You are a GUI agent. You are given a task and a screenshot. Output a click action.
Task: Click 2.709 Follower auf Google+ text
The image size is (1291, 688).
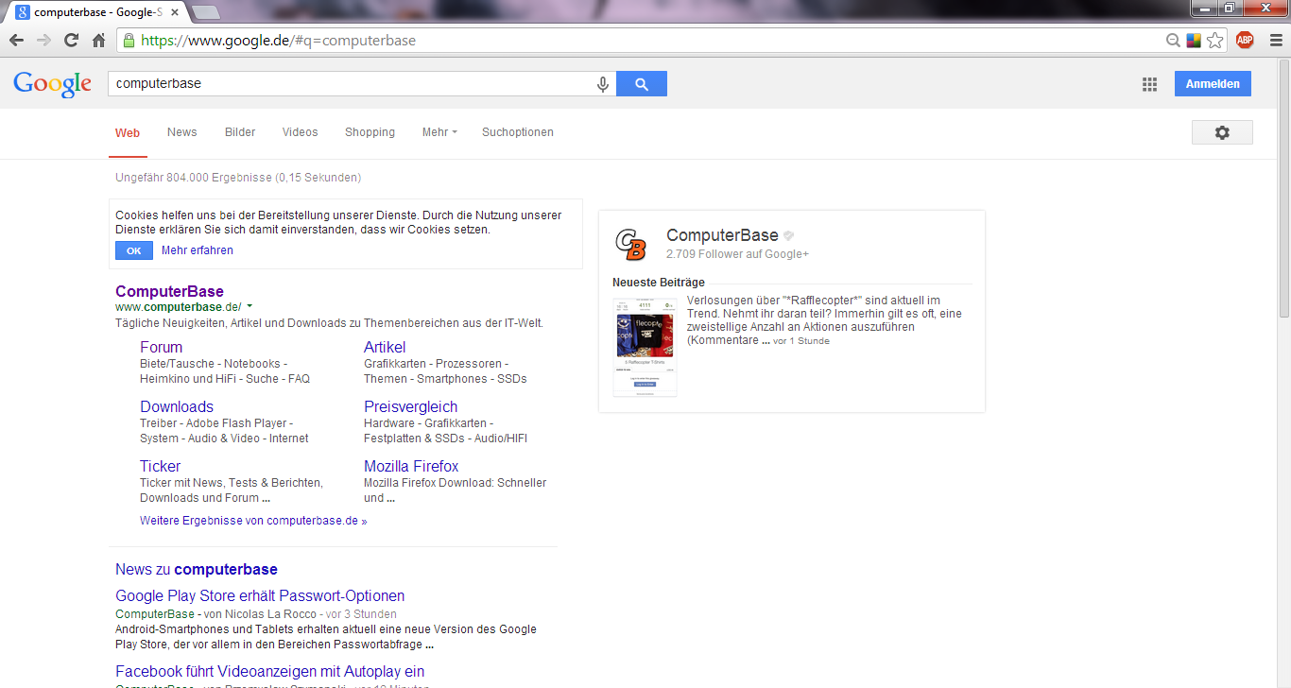(737, 254)
